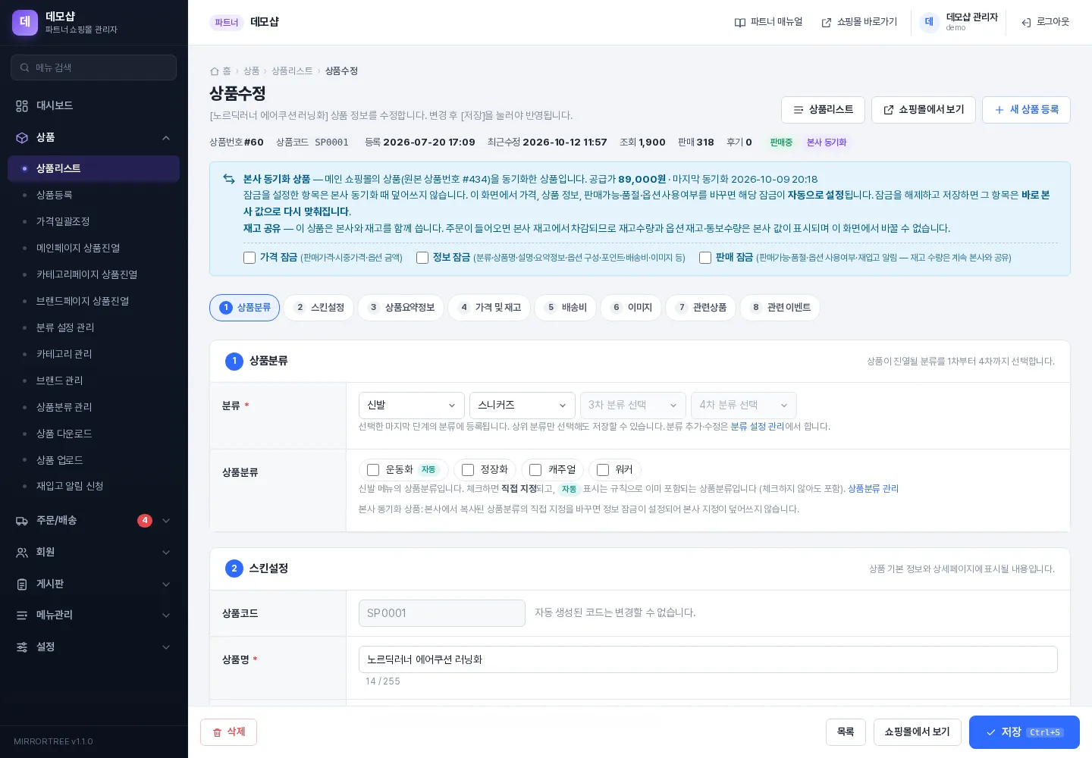Click the 목록 button in footer
This screenshot has width=1092, height=758.
click(x=846, y=732)
